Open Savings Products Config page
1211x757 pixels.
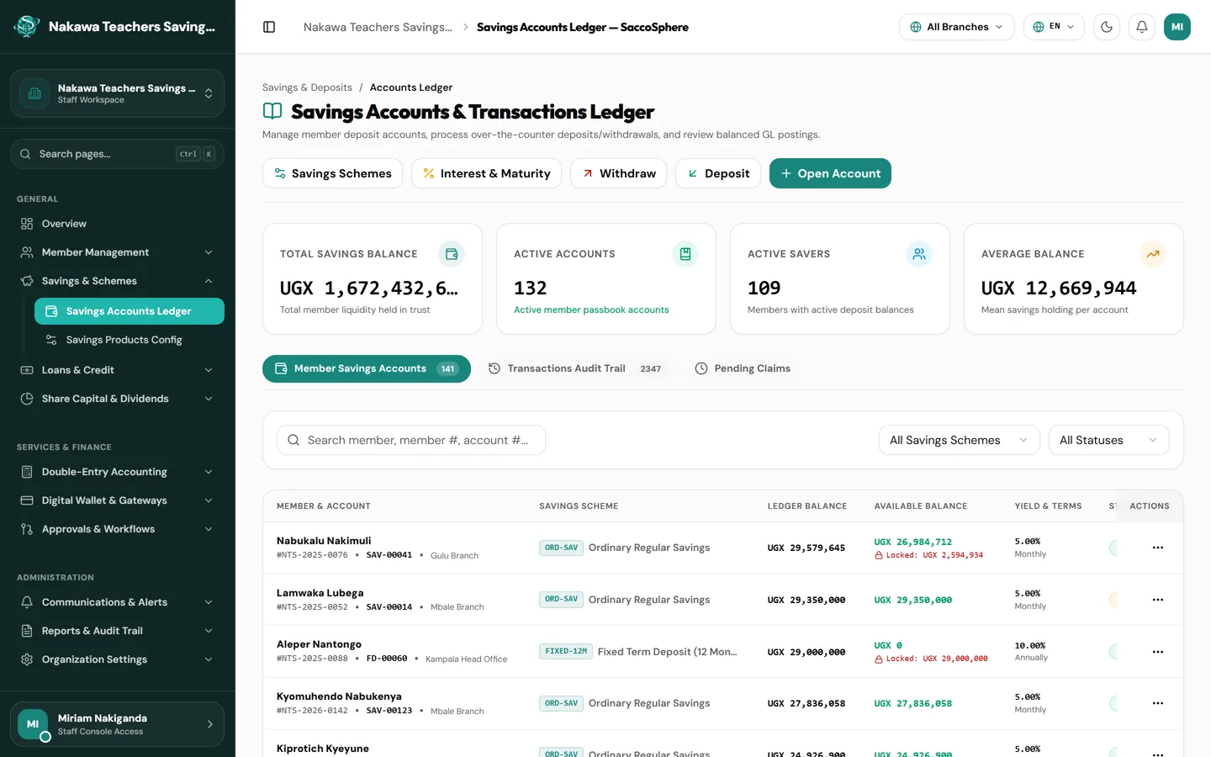click(130, 340)
